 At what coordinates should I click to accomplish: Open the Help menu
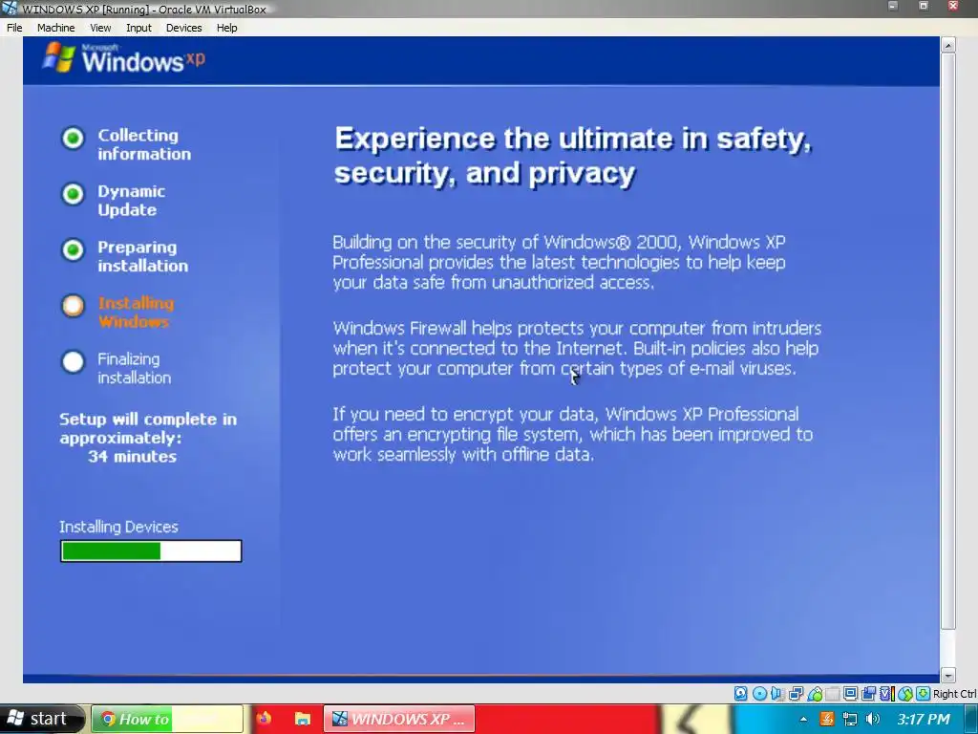click(x=227, y=28)
